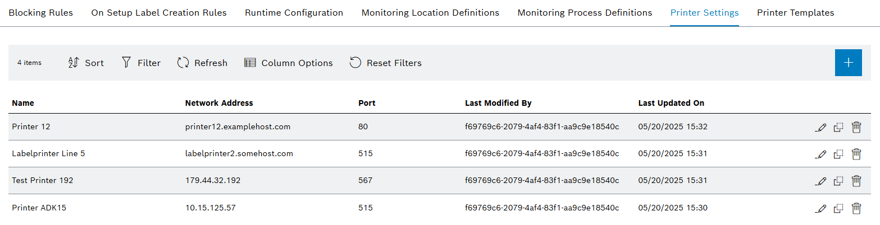Switch to Blocking Rules tab
880x225 pixels.
click(x=41, y=12)
